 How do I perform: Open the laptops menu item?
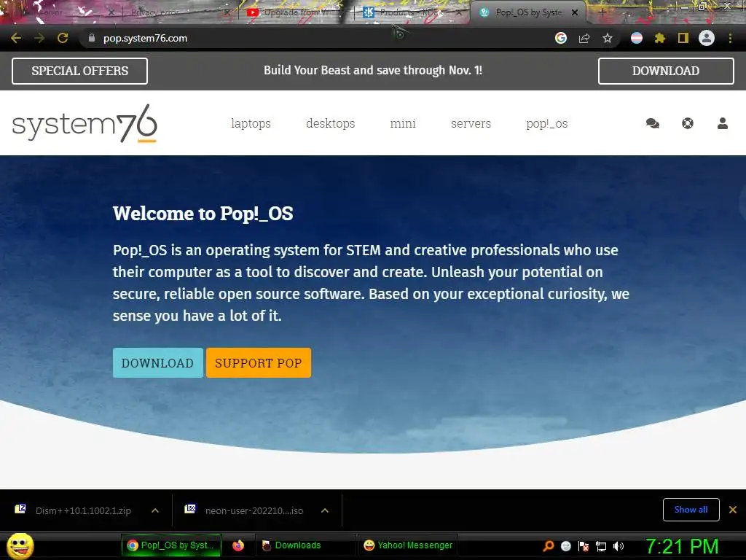pyautogui.click(x=251, y=123)
